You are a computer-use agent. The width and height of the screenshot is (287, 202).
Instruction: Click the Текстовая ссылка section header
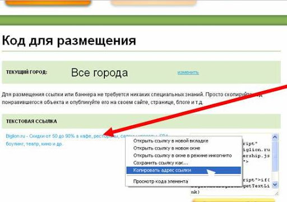coord(31,121)
